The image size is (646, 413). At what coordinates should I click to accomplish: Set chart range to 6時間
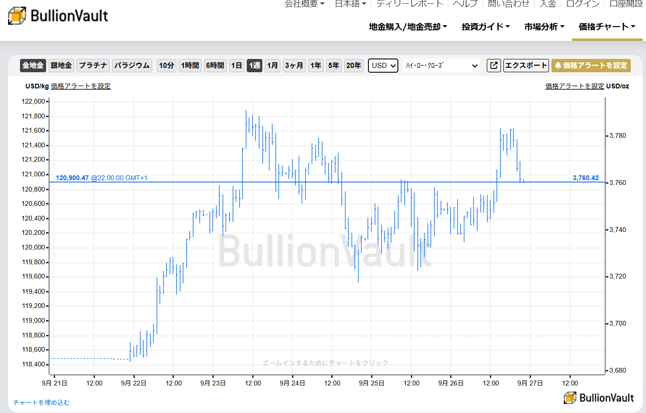pos(215,66)
